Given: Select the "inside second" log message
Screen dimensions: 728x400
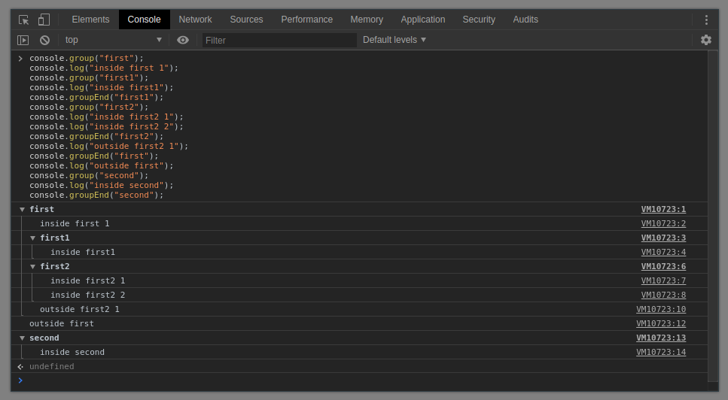Looking at the screenshot, I should (72, 353).
